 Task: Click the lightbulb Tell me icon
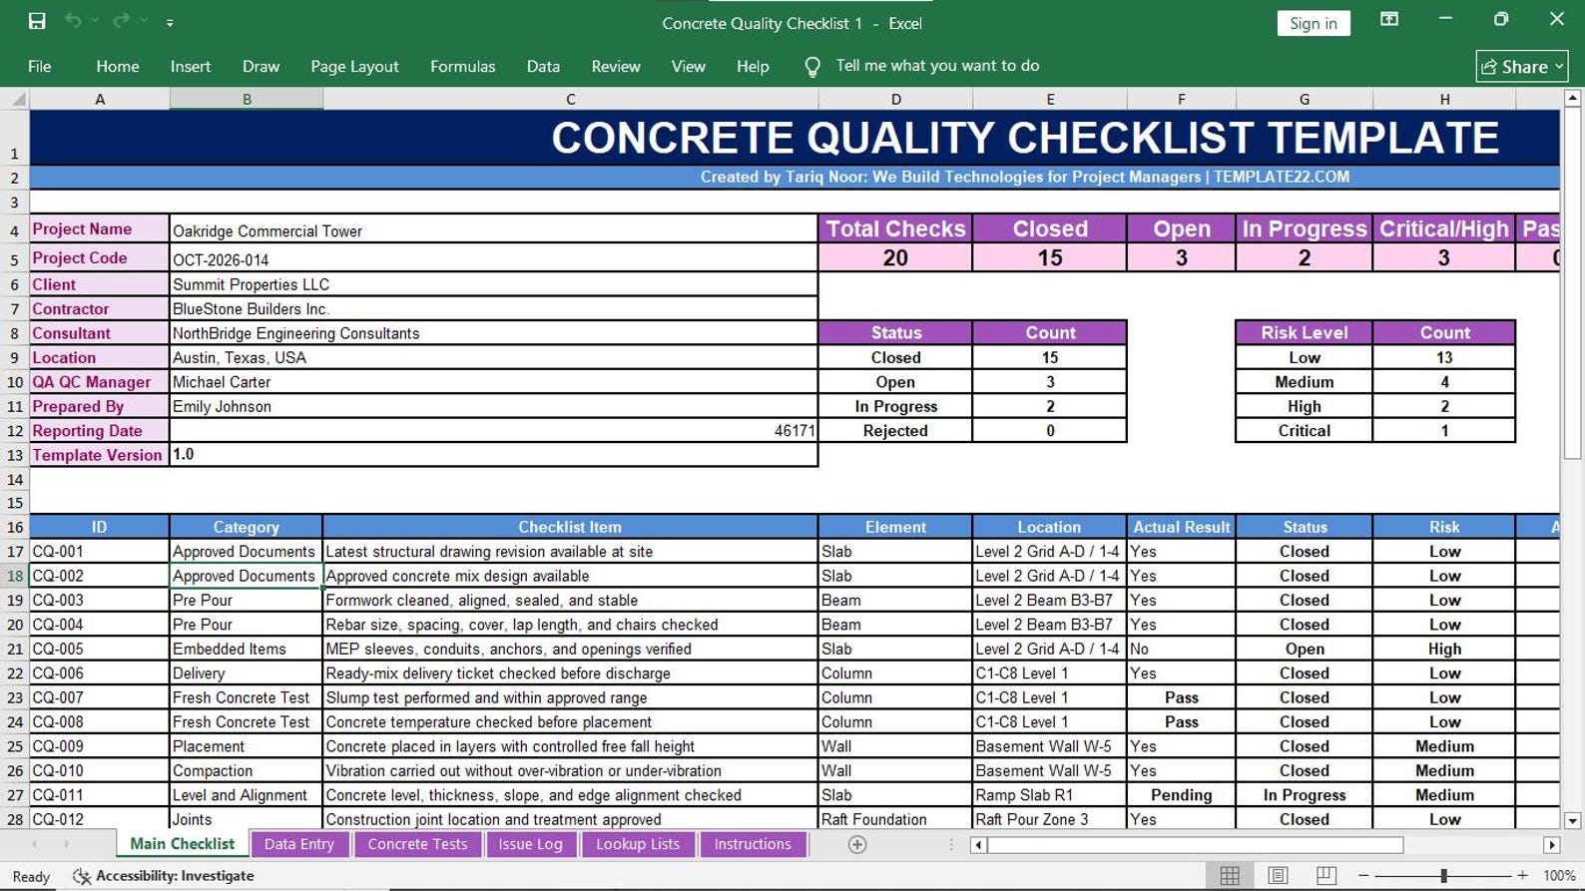pos(812,67)
